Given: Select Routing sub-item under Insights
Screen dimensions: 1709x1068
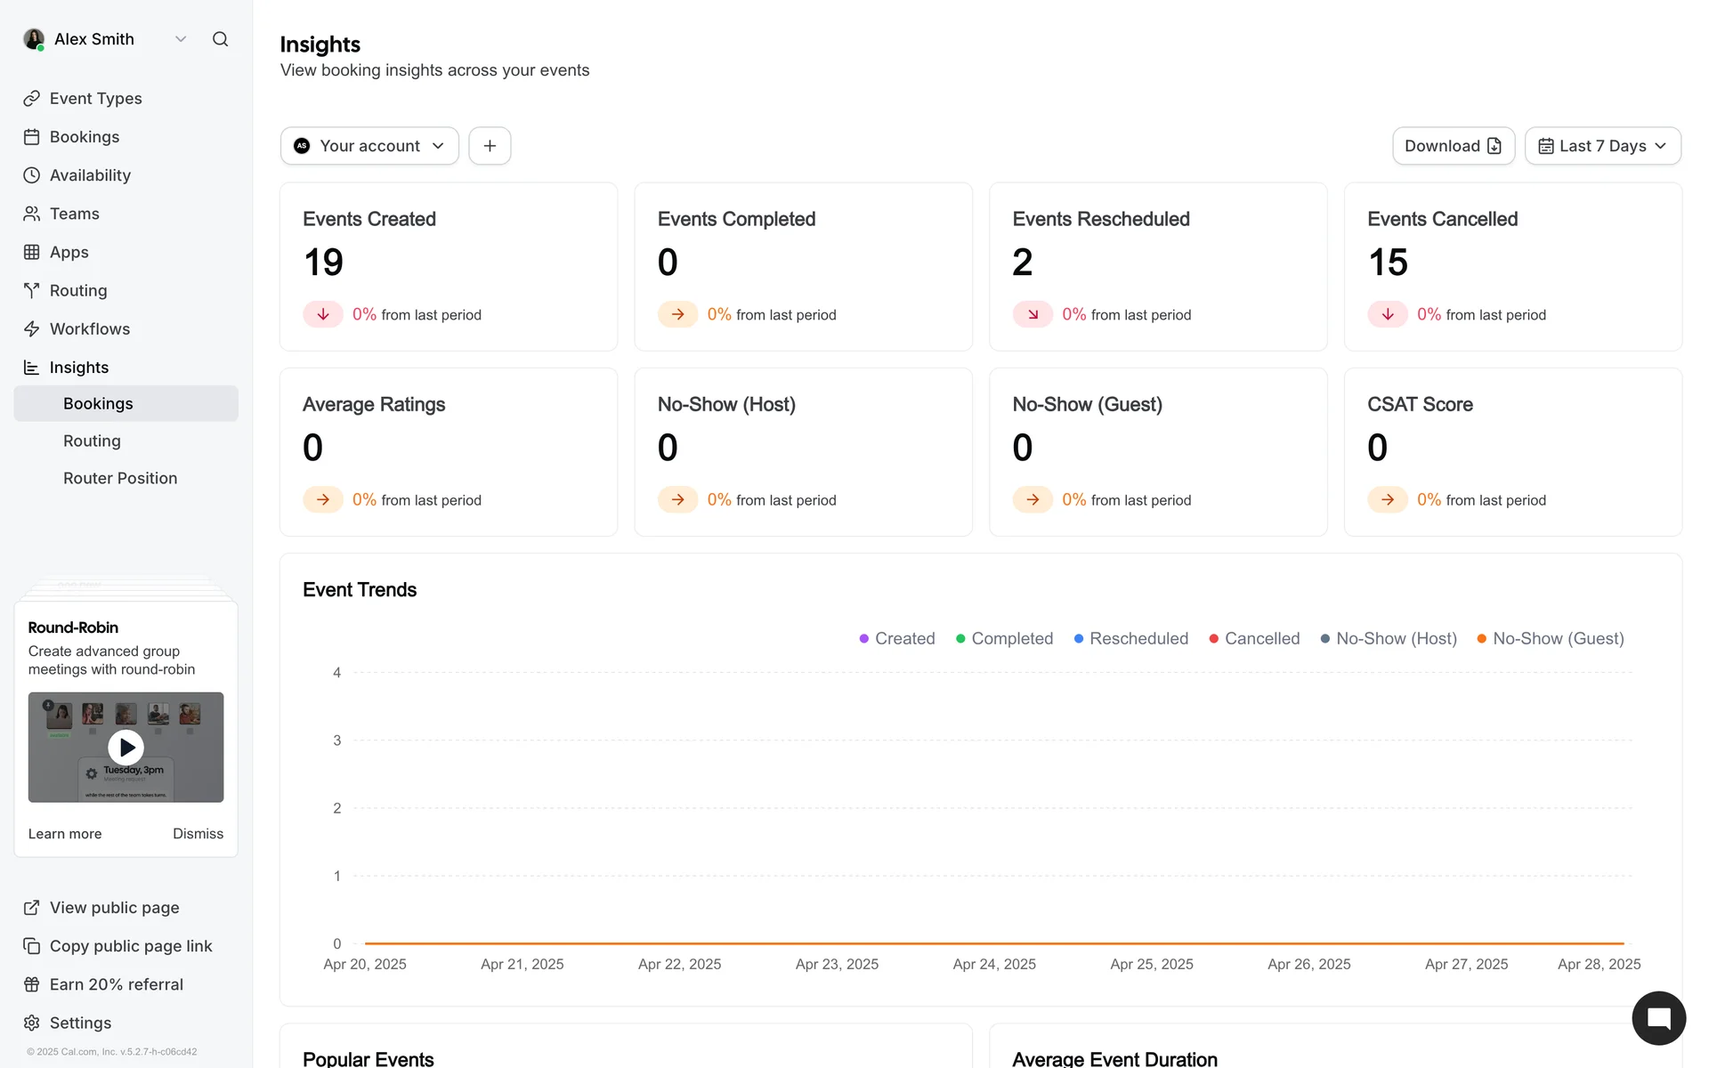Looking at the screenshot, I should pos(92,441).
